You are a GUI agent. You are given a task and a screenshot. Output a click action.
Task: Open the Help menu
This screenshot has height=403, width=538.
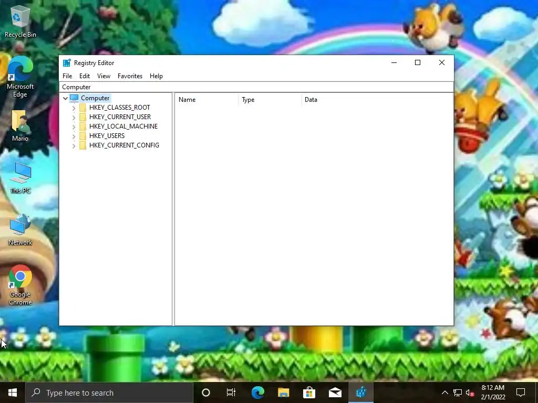(x=156, y=76)
